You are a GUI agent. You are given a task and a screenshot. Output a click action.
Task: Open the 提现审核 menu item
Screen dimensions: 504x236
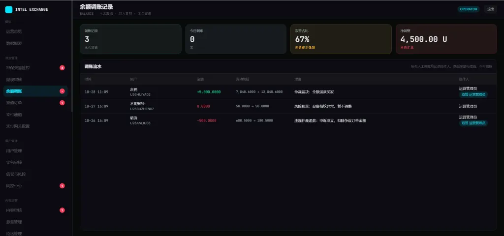click(x=35, y=79)
